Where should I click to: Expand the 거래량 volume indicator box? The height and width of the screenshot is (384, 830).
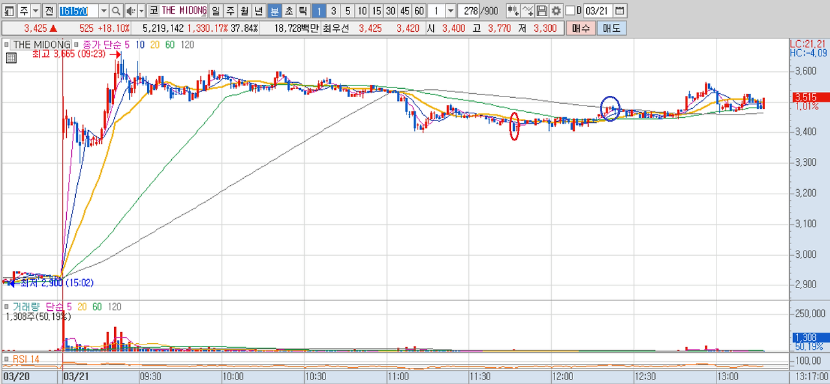pos(6,306)
